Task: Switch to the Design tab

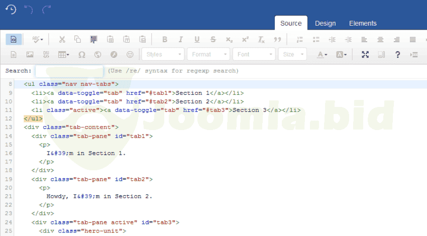Action: (x=325, y=23)
